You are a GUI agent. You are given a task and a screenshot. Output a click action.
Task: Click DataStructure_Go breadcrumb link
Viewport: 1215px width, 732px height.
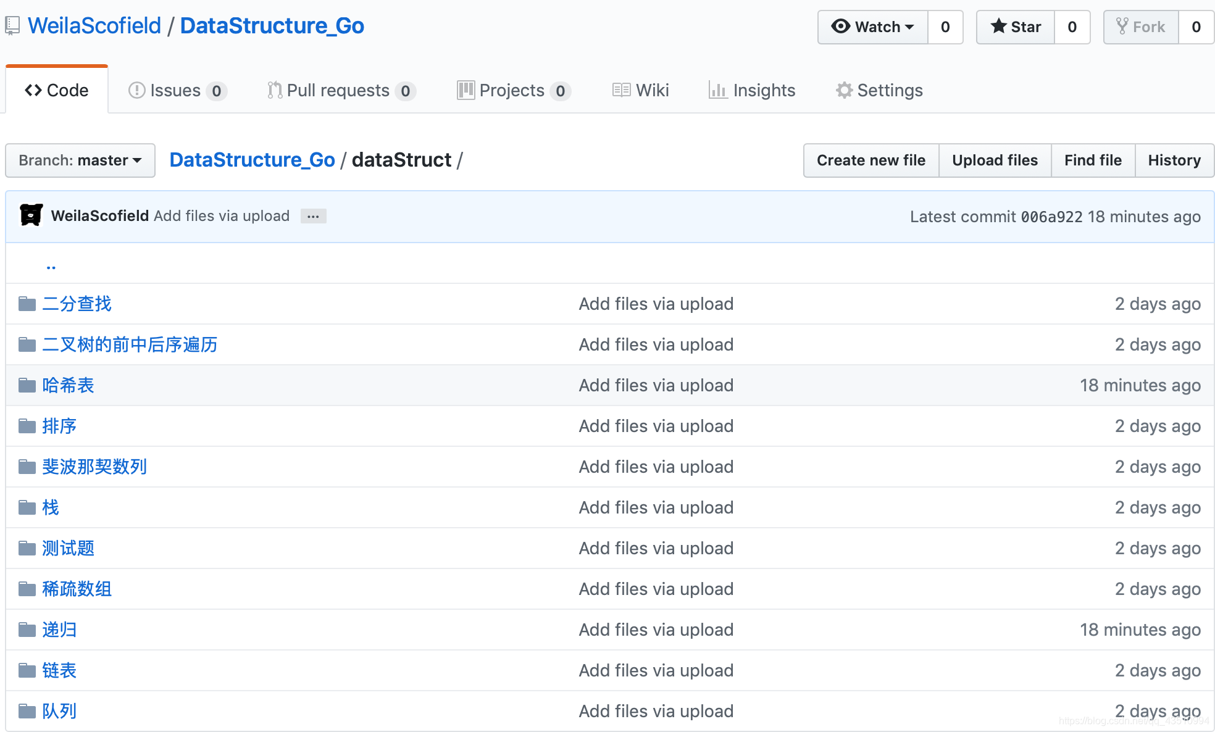coord(253,160)
